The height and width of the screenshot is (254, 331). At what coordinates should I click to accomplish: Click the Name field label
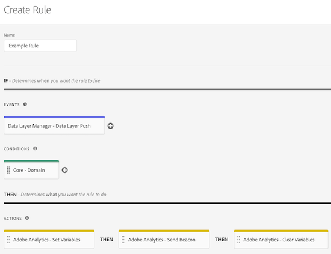pyautogui.click(x=9, y=35)
